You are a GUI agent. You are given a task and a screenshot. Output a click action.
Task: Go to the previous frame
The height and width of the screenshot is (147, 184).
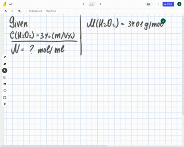(x=83, y=4)
